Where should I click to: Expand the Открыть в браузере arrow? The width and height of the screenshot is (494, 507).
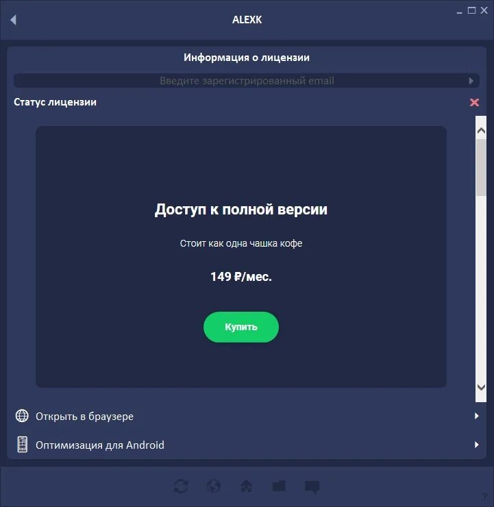477,416
